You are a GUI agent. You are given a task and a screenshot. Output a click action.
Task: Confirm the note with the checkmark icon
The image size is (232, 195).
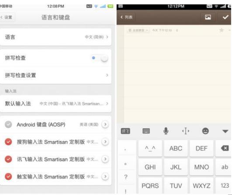[225, 17]
